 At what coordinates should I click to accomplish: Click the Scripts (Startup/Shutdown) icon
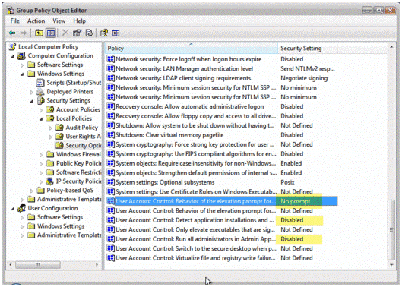40,83
